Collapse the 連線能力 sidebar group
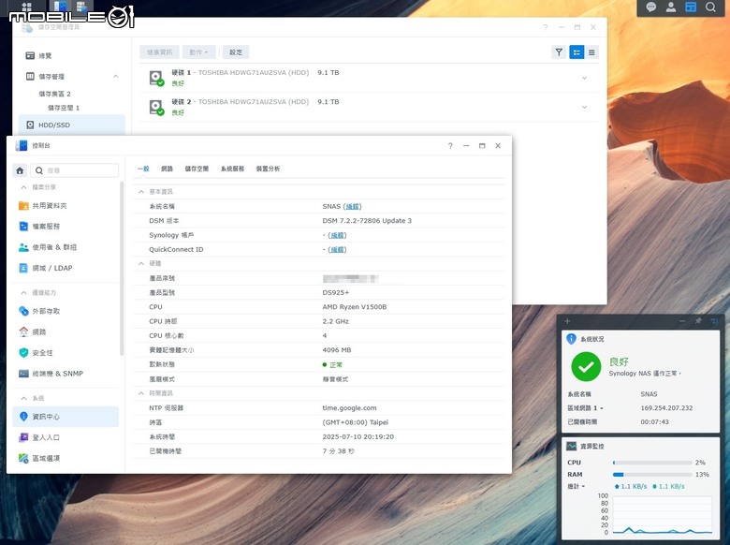This screenshot has width=730, height=545. [23, 292]
